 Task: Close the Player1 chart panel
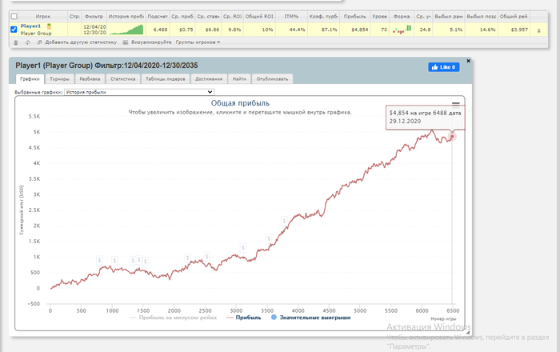468,61
